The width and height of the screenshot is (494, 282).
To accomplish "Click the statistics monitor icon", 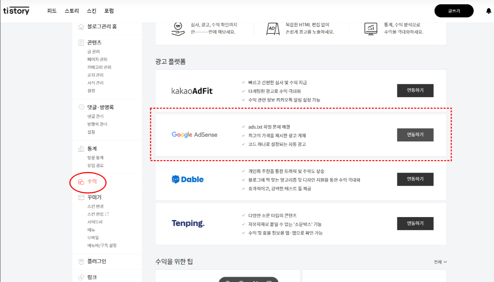I will (371, 29).
